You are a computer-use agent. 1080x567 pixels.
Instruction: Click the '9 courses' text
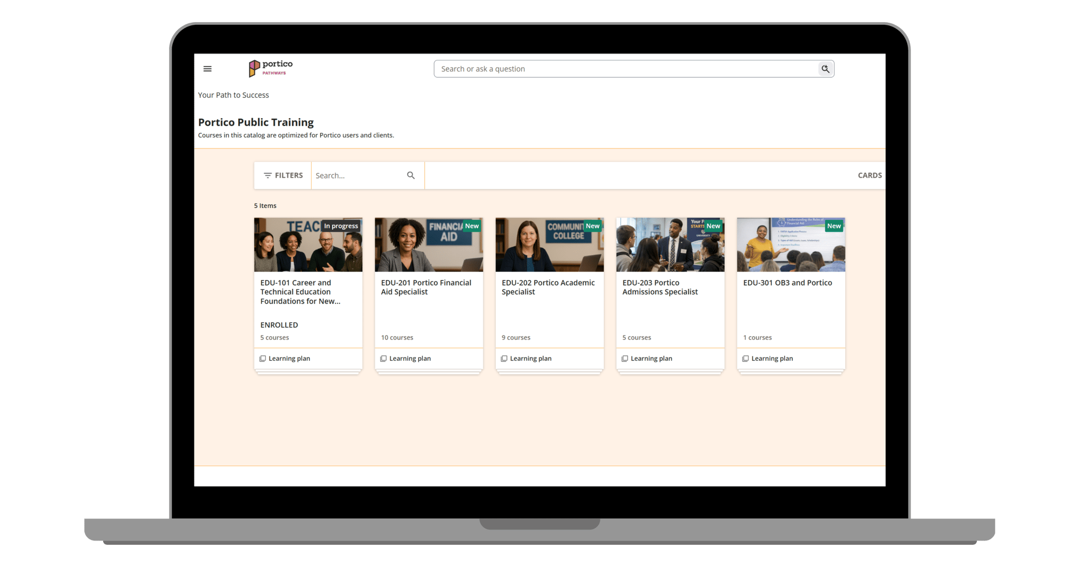516,337
